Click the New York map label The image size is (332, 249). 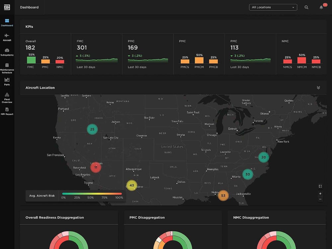[283, 142]
